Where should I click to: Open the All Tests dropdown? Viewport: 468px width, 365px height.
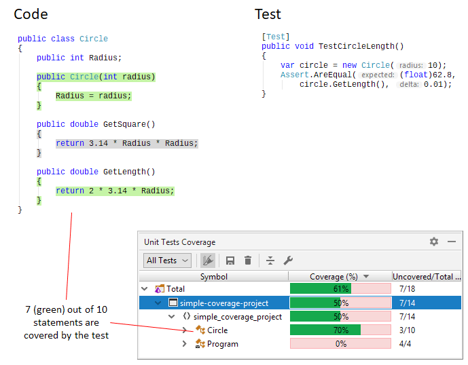pos(167,261)
